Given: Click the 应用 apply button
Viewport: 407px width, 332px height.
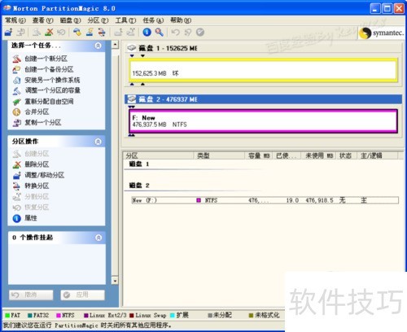Looking at the screenshot, I should tap(82, 295).
